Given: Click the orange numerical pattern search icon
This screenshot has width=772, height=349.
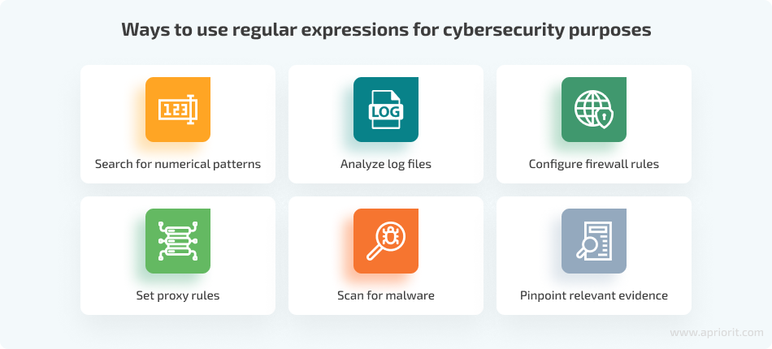Looking at the screenshot, I should [177, 110].
